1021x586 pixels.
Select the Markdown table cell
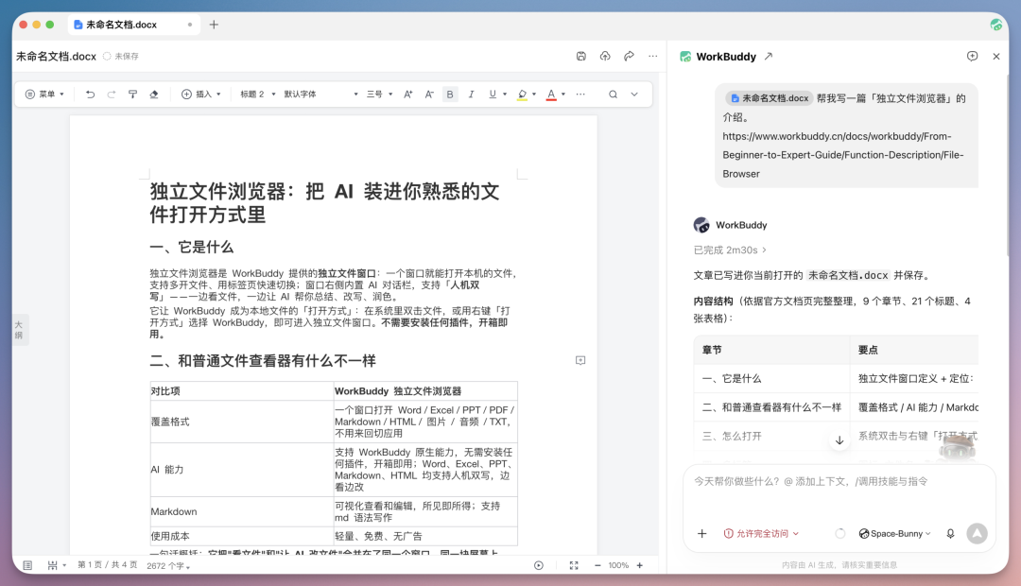(x=242, y=511)
